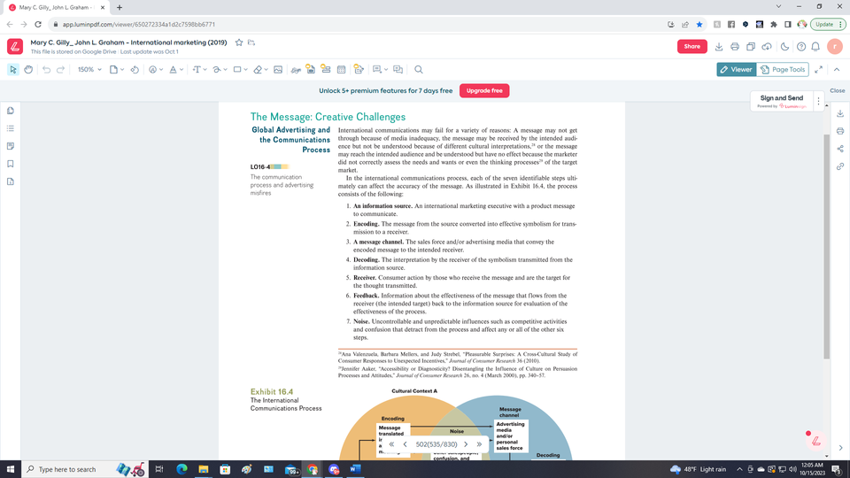Open the Lumin floating assistant button

[x=815, y=442]
